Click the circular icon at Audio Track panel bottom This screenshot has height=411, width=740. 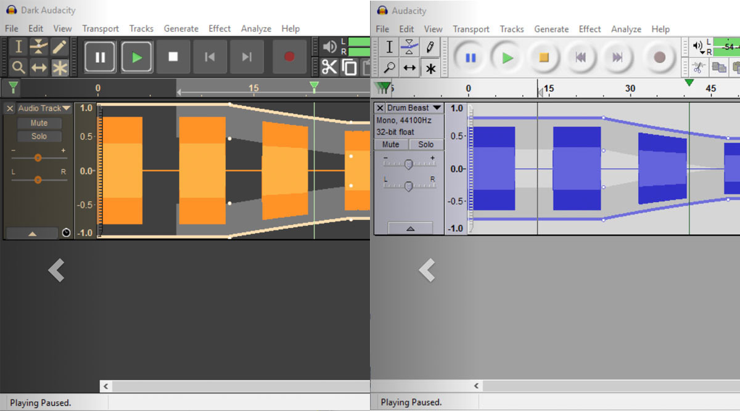67,233
